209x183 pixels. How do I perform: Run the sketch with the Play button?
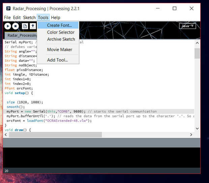coord(8,26)
